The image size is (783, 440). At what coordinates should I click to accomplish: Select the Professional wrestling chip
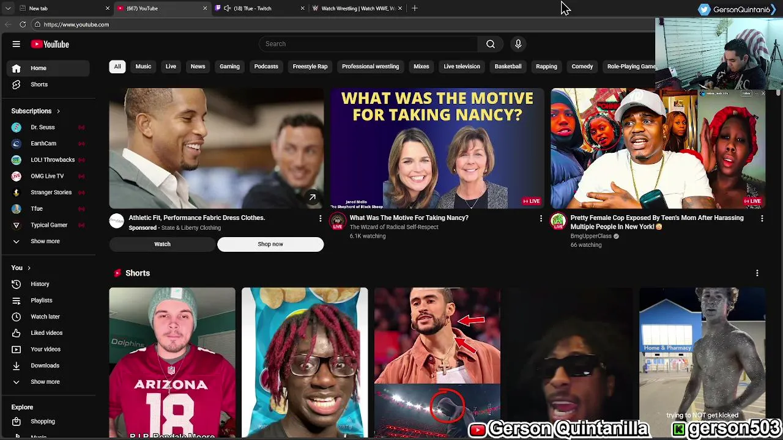pyautogui.click(x=370, y=67)
